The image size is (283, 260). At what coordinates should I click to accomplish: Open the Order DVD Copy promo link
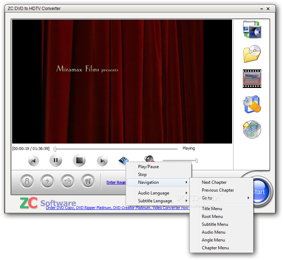(117, 208)
